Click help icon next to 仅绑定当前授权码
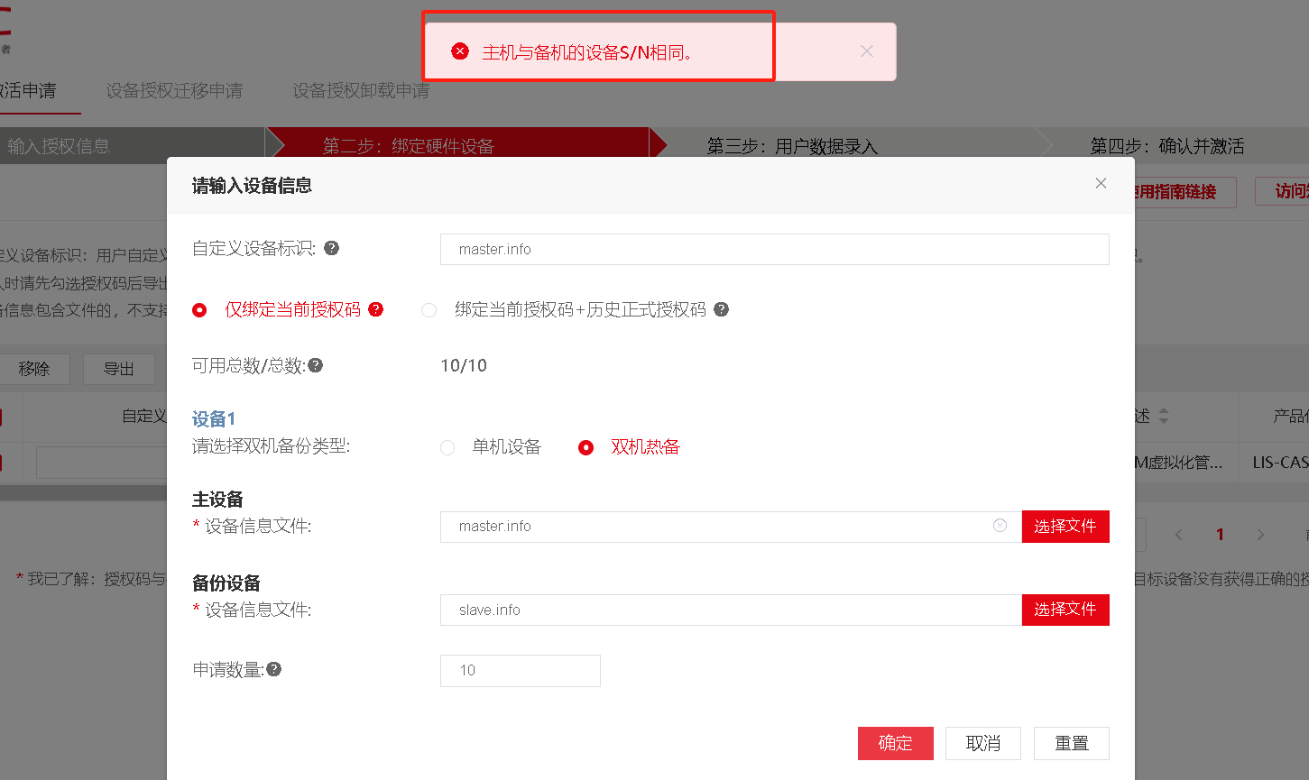 (x=376, y=309)
